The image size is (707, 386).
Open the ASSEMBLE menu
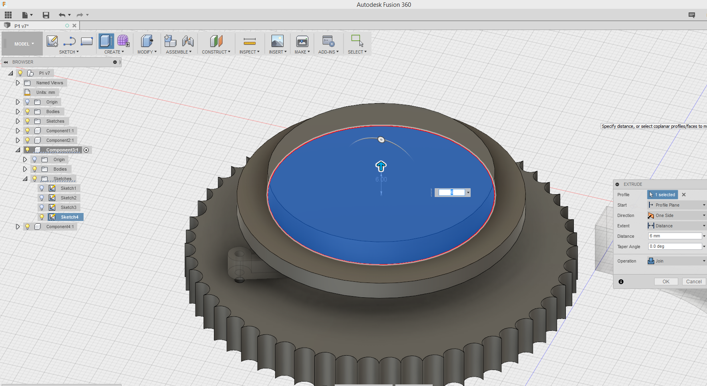point(179,52)
